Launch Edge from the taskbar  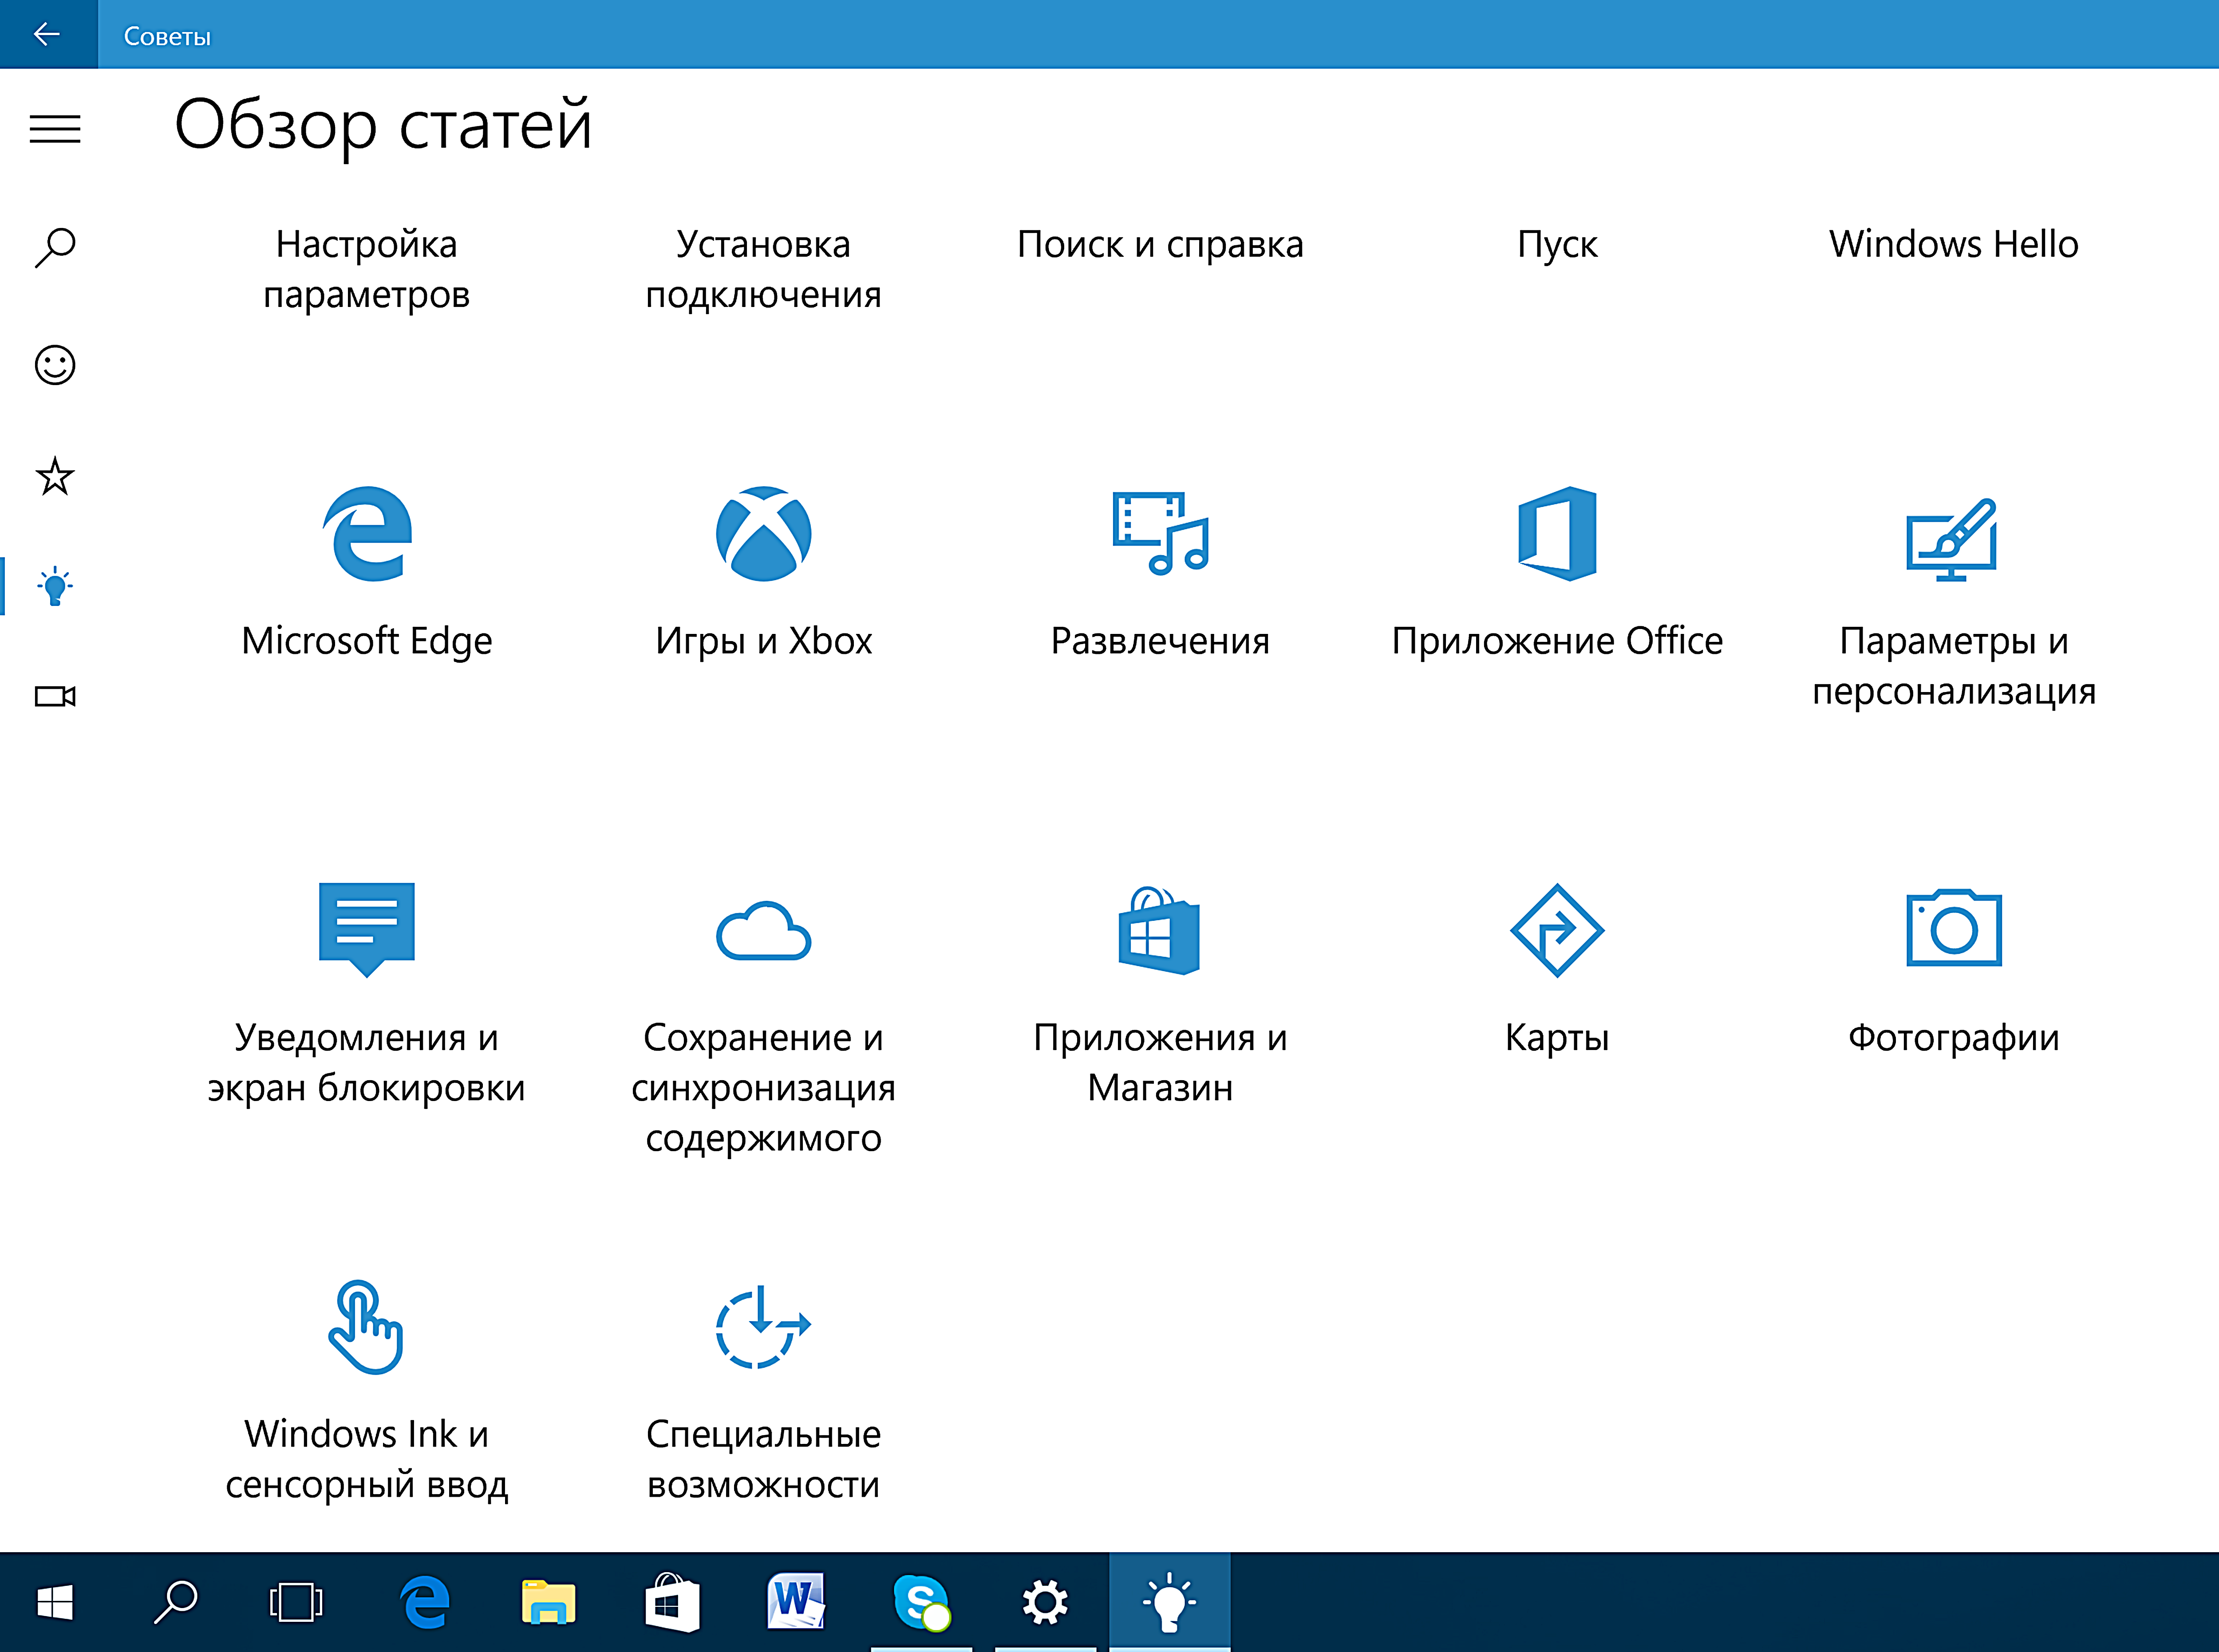(x=425, y=1602)
